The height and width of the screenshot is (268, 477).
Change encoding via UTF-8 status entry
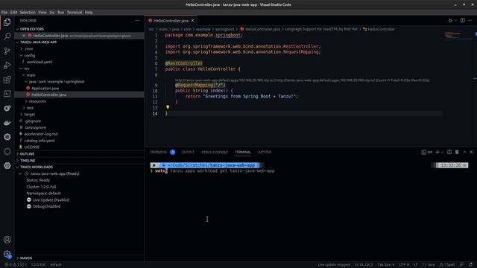[x=404, y=265]
